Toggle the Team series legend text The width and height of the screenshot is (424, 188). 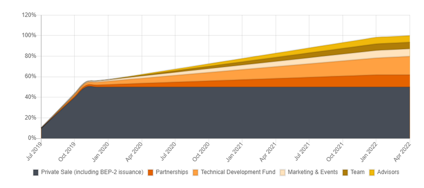357,172
